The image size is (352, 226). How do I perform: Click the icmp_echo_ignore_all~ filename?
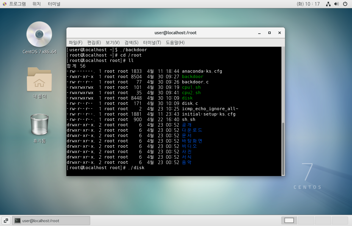point(210,109)
